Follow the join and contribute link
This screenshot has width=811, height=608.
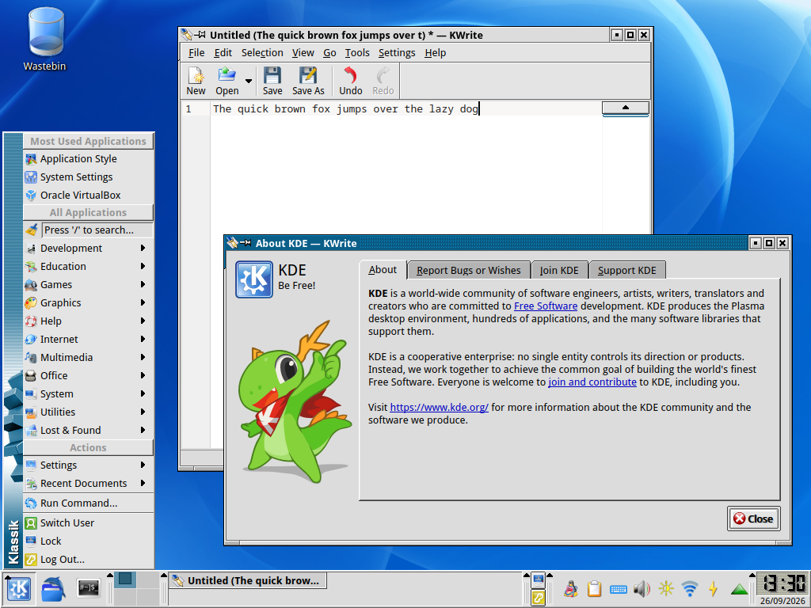[592, 382]
